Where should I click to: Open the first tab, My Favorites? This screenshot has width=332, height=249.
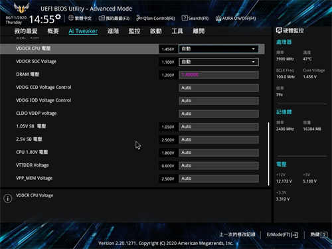coord(26,31)
